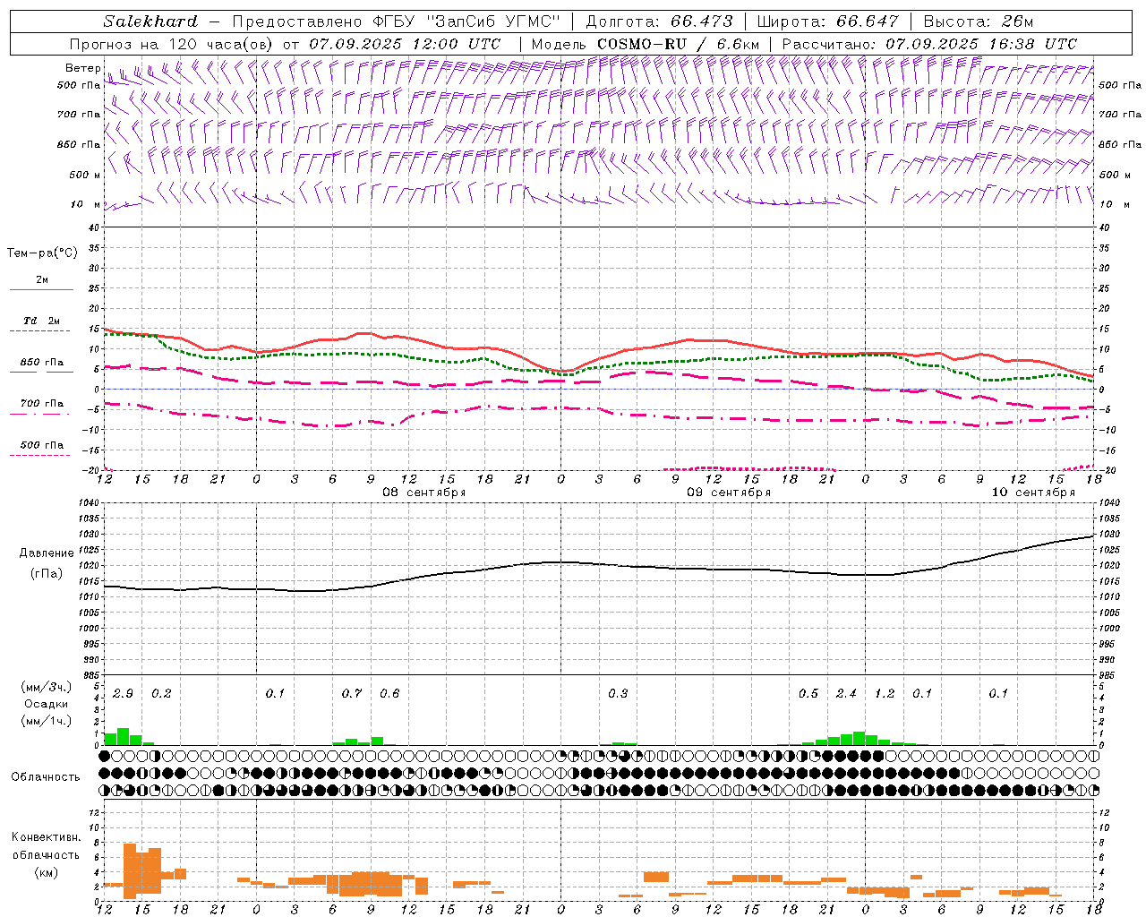Click the '09 сентября' date label
This screenshot has width=1146, height=917.
[729, 493]
